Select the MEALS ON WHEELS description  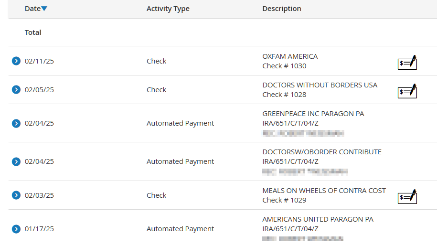coord(324,191)
